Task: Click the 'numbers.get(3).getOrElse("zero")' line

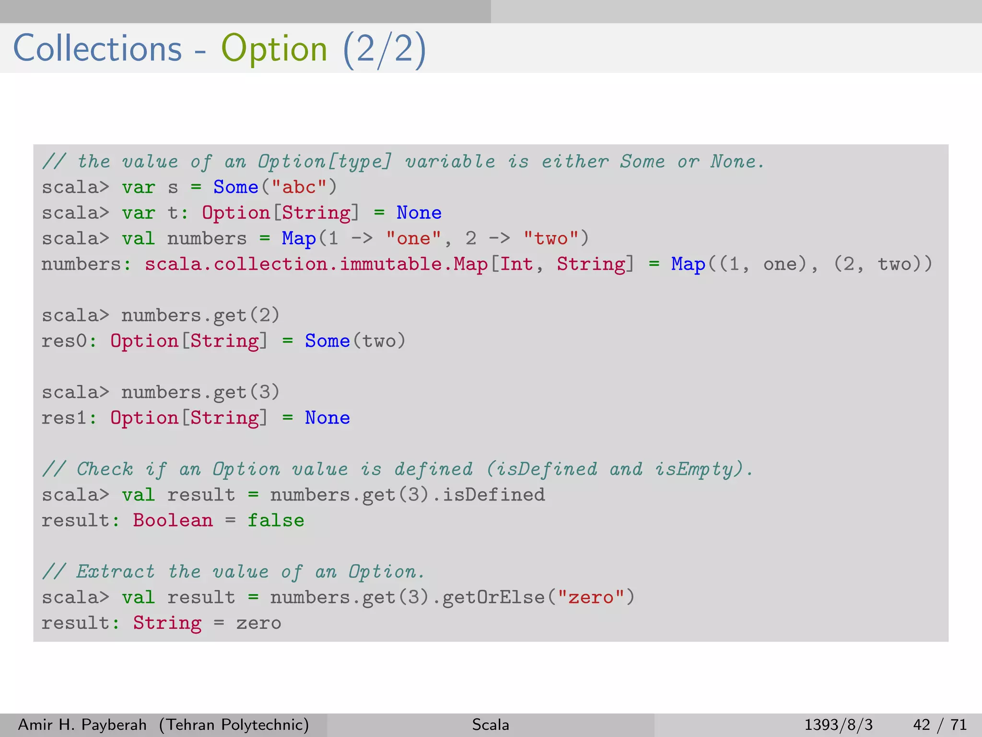Action: 338,598
